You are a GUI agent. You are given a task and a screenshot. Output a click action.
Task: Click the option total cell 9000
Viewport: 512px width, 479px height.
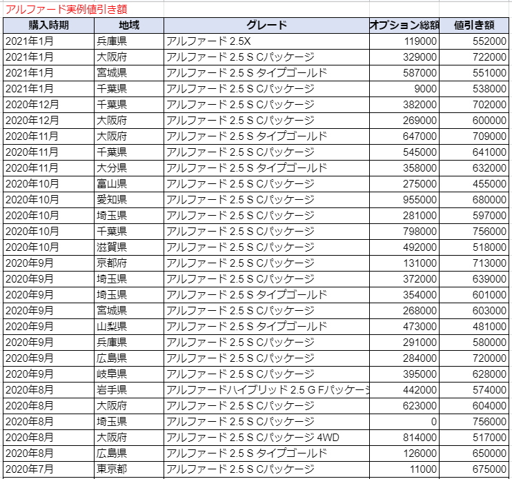pos(404,89)
